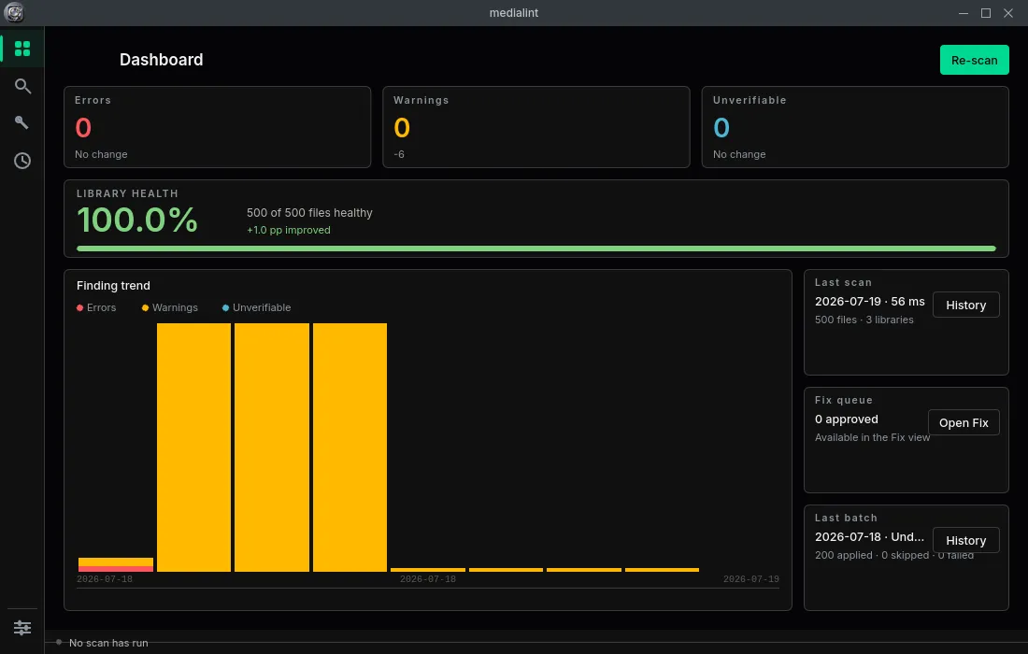
Task: Open History from the Last scan card
Action: pos(965,305)
